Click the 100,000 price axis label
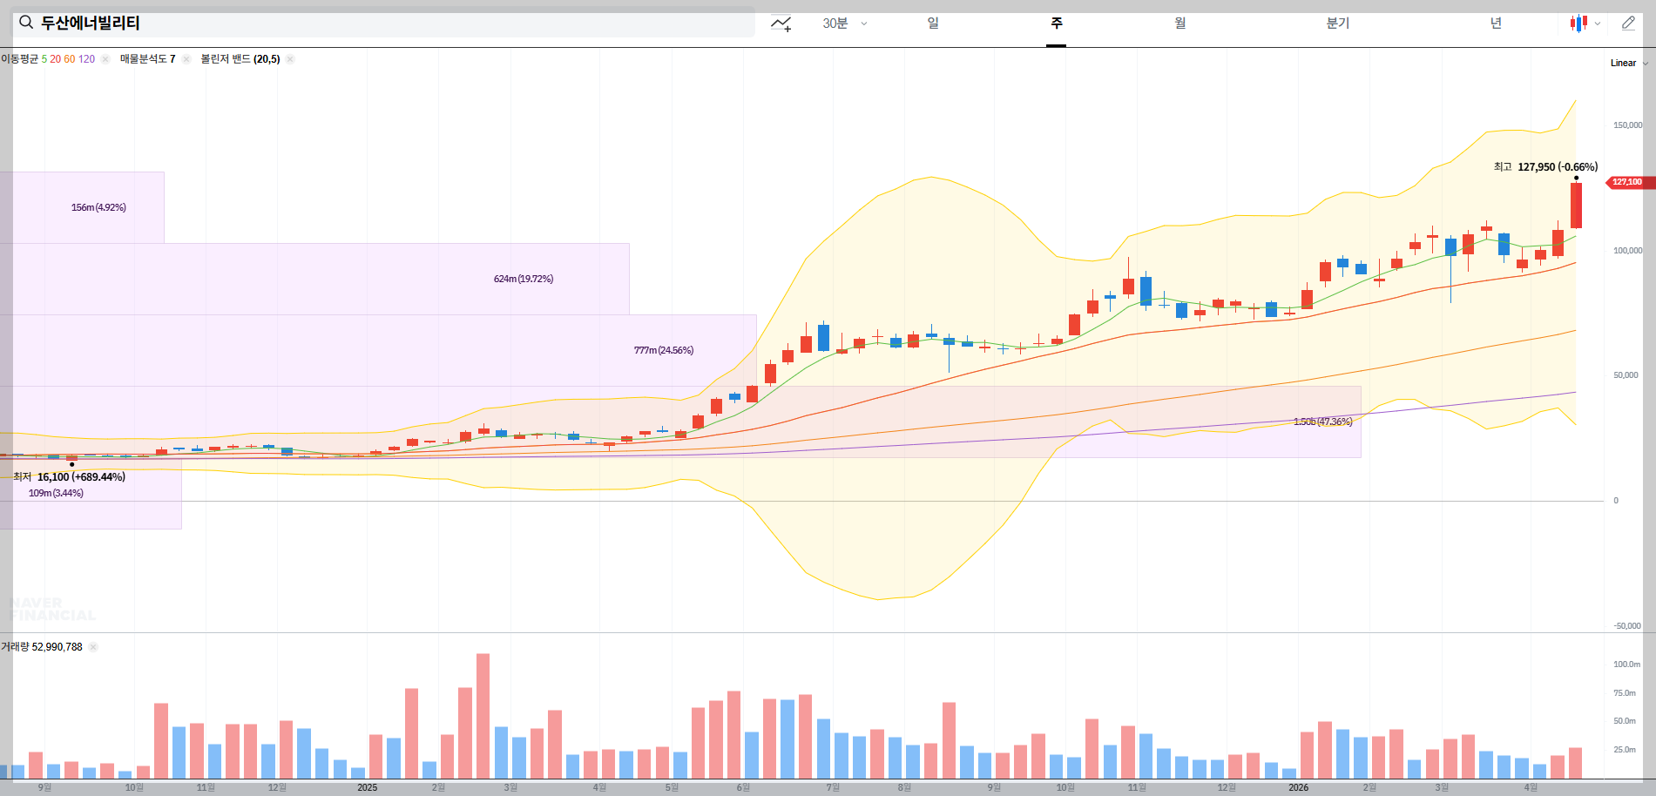The image size is (1656, 796). click(x=1627, y=251)
